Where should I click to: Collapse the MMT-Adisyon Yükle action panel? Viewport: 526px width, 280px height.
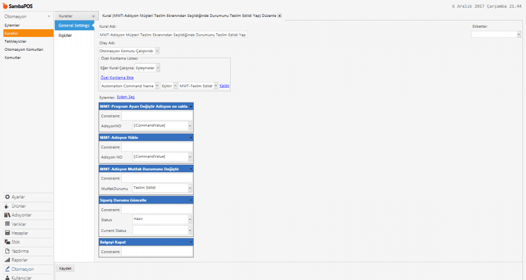[191, 138]
